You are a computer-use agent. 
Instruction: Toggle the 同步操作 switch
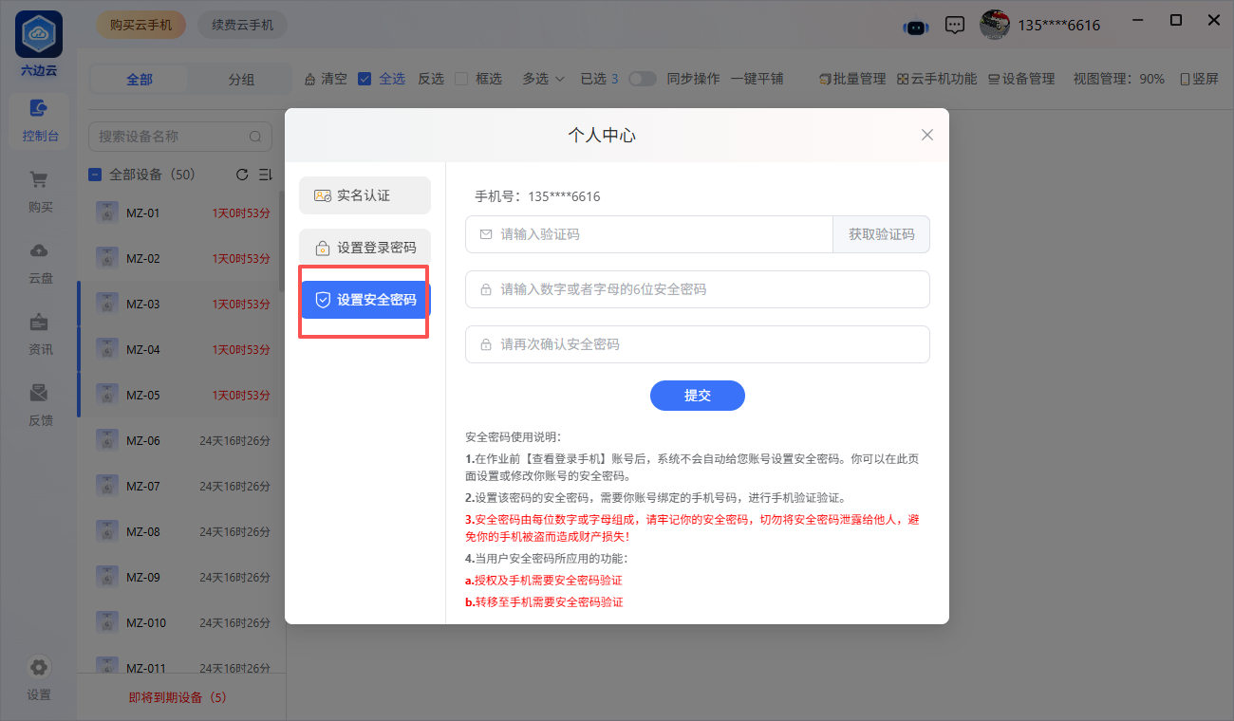(x=643, y=79)
